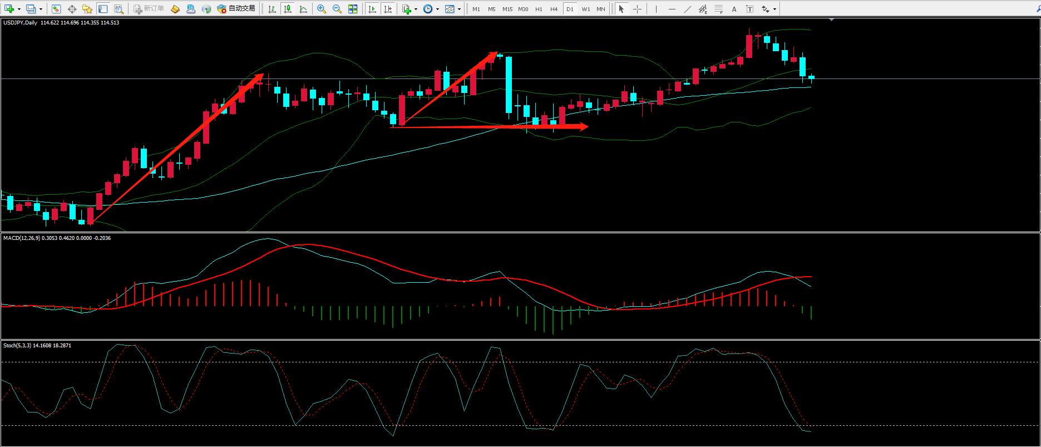The width and height of the screenshot is (1041, 447).
Task: Click the chart shift marker triangle
Action: pos(831,20)
